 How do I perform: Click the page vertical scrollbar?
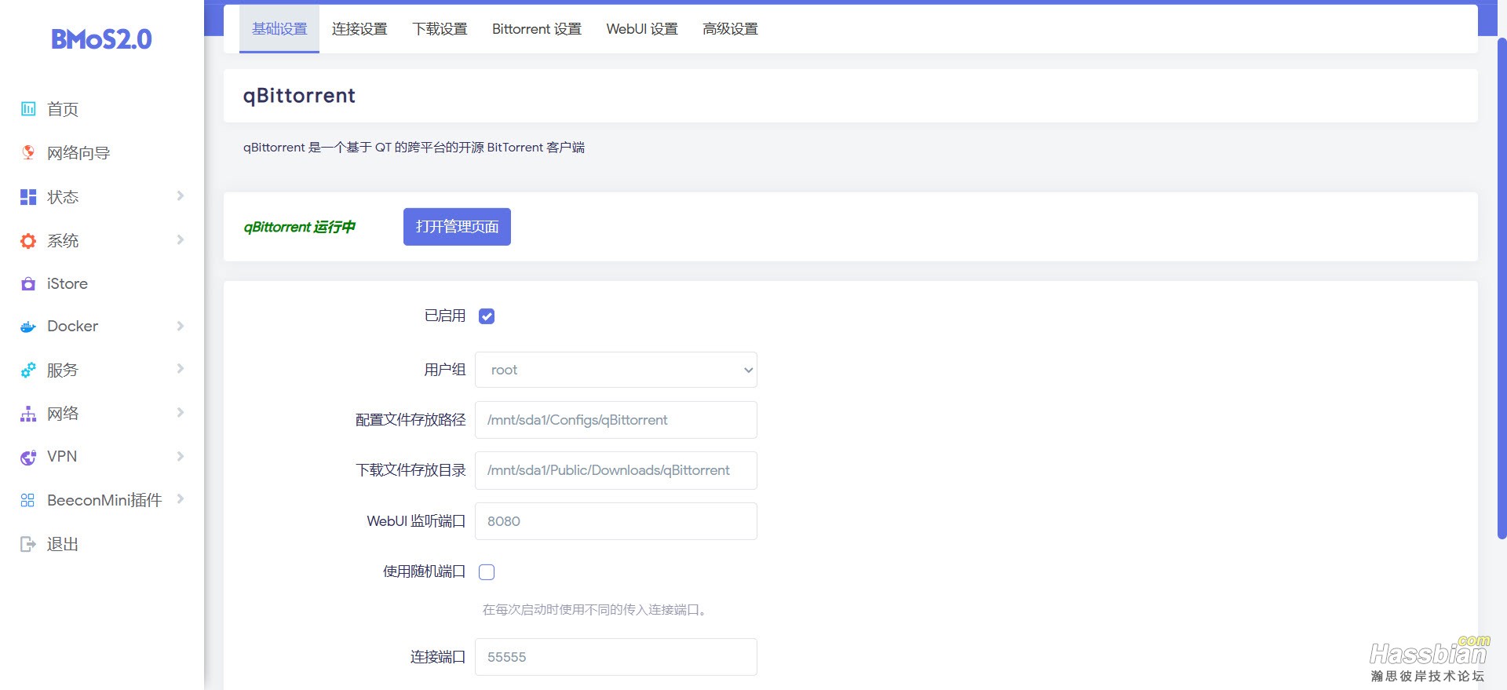click(x=1502, y=287)
